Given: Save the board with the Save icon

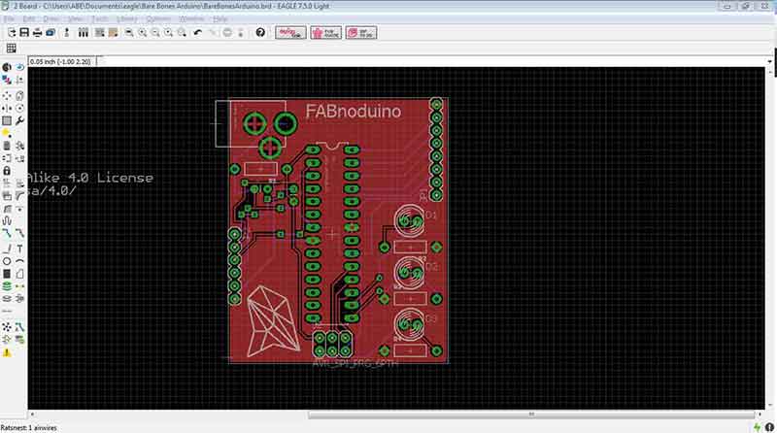Looking at the screenshot, I should [24, 33].
